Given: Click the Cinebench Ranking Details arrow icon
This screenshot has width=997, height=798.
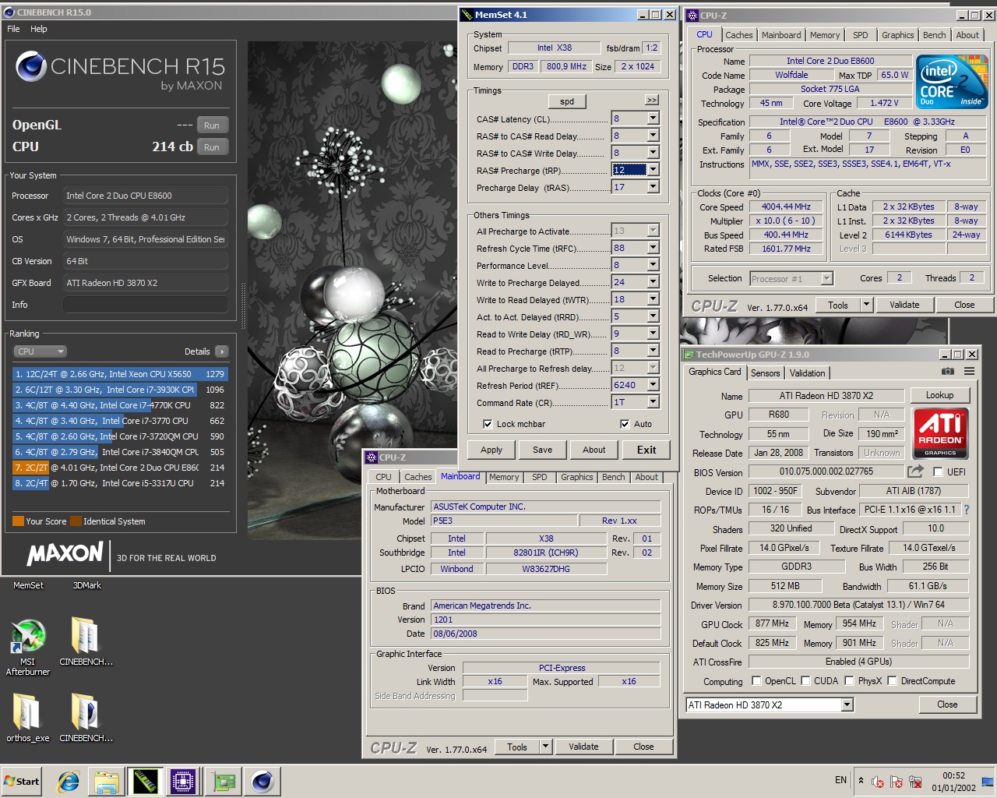Looking at the screenshot, I should 221,351.
